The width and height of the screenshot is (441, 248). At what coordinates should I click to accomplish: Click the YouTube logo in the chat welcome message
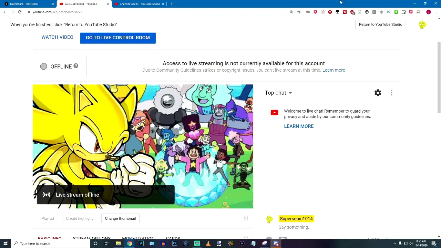click(274, 112)
